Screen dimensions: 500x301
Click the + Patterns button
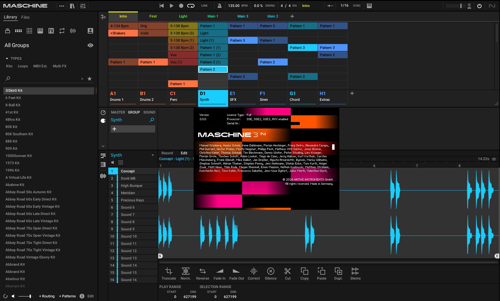[x=67, y=296]
